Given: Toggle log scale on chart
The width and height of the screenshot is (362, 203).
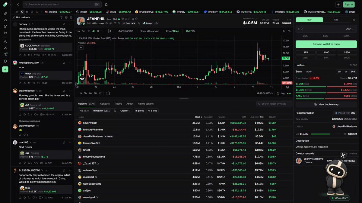Looking at the screenshot, I should [283, 94].
